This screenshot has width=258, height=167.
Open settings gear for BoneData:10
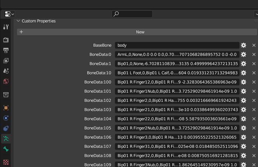(x=244, y=73)
